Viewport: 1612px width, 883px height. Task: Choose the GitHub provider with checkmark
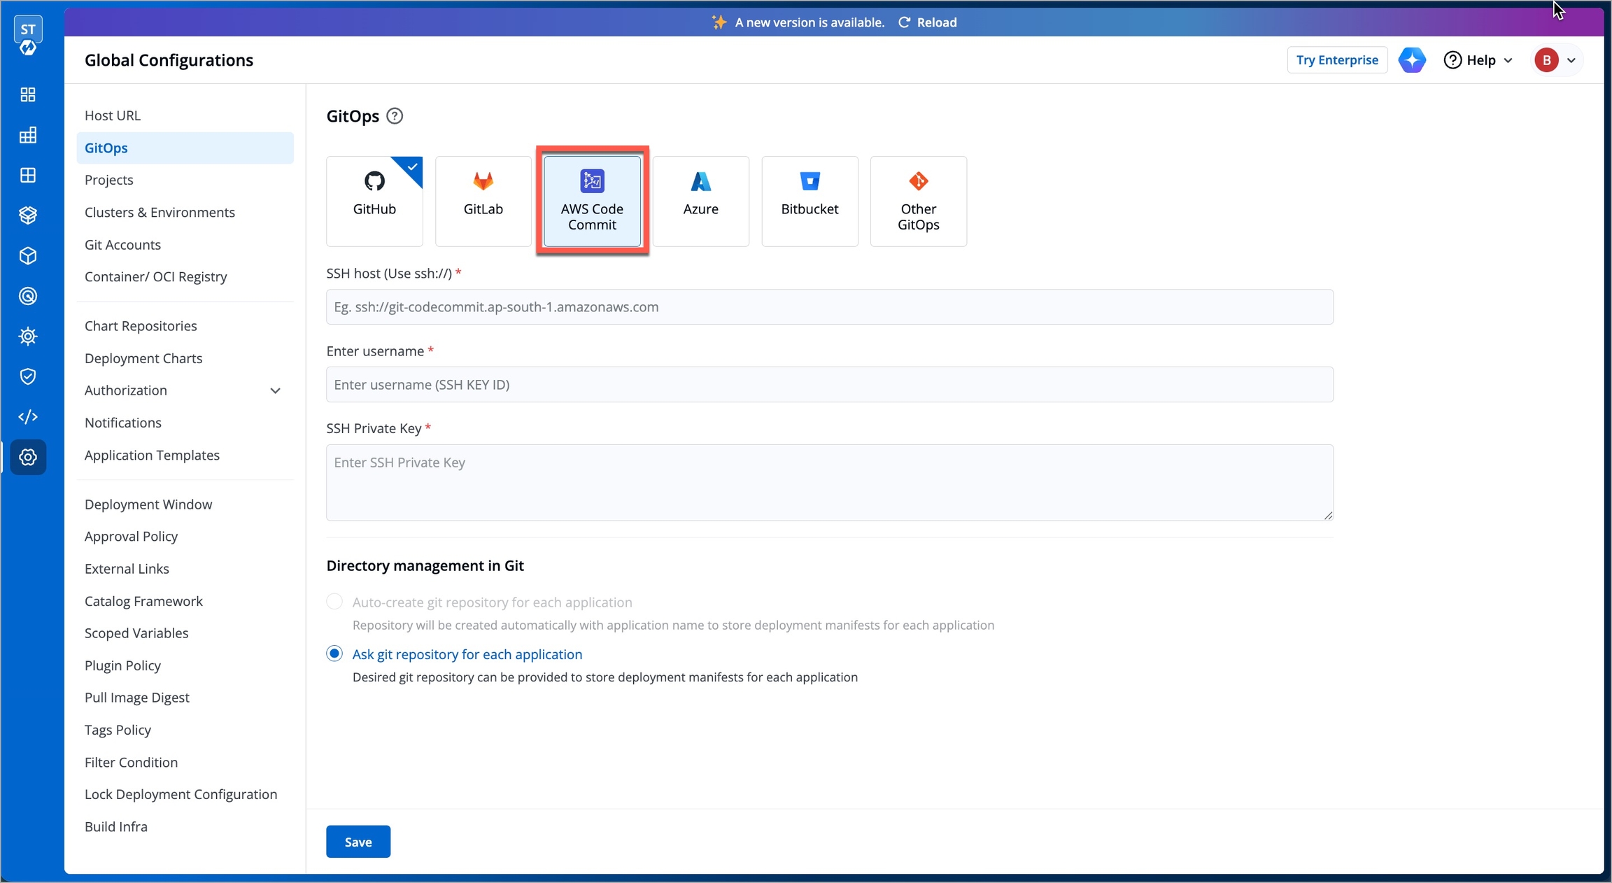point(374,201)
